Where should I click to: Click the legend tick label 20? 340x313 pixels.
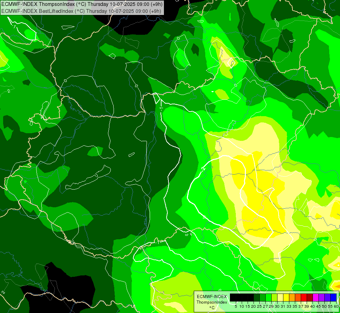coord(254,306)
